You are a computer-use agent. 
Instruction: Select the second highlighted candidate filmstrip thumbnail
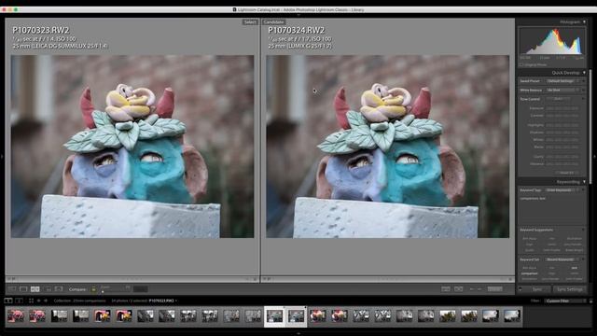(297, 316)
